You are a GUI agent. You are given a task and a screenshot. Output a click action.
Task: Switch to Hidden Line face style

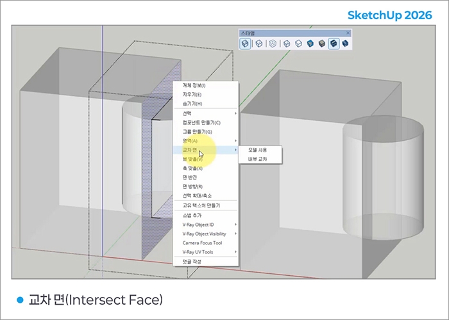coord(298,44)
